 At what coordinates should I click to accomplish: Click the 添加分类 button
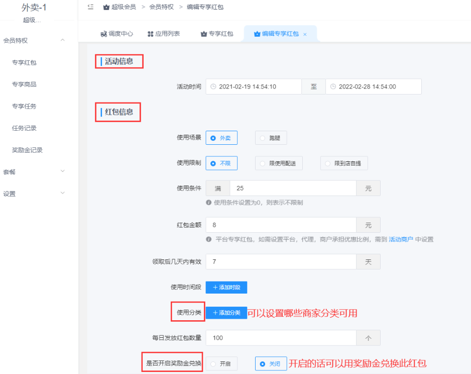pos(226,313)
